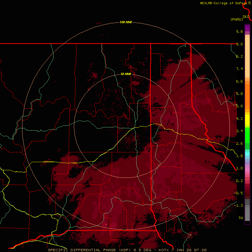Click the 7 JAN 26 date in the caption
Screen dimensions: 252x252
181,250
